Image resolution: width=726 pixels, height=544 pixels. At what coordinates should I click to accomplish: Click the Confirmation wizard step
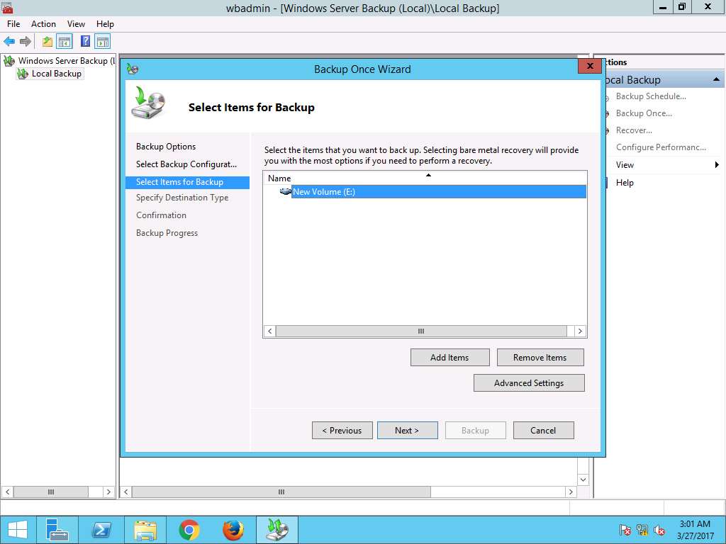click(x=161, y=215)
